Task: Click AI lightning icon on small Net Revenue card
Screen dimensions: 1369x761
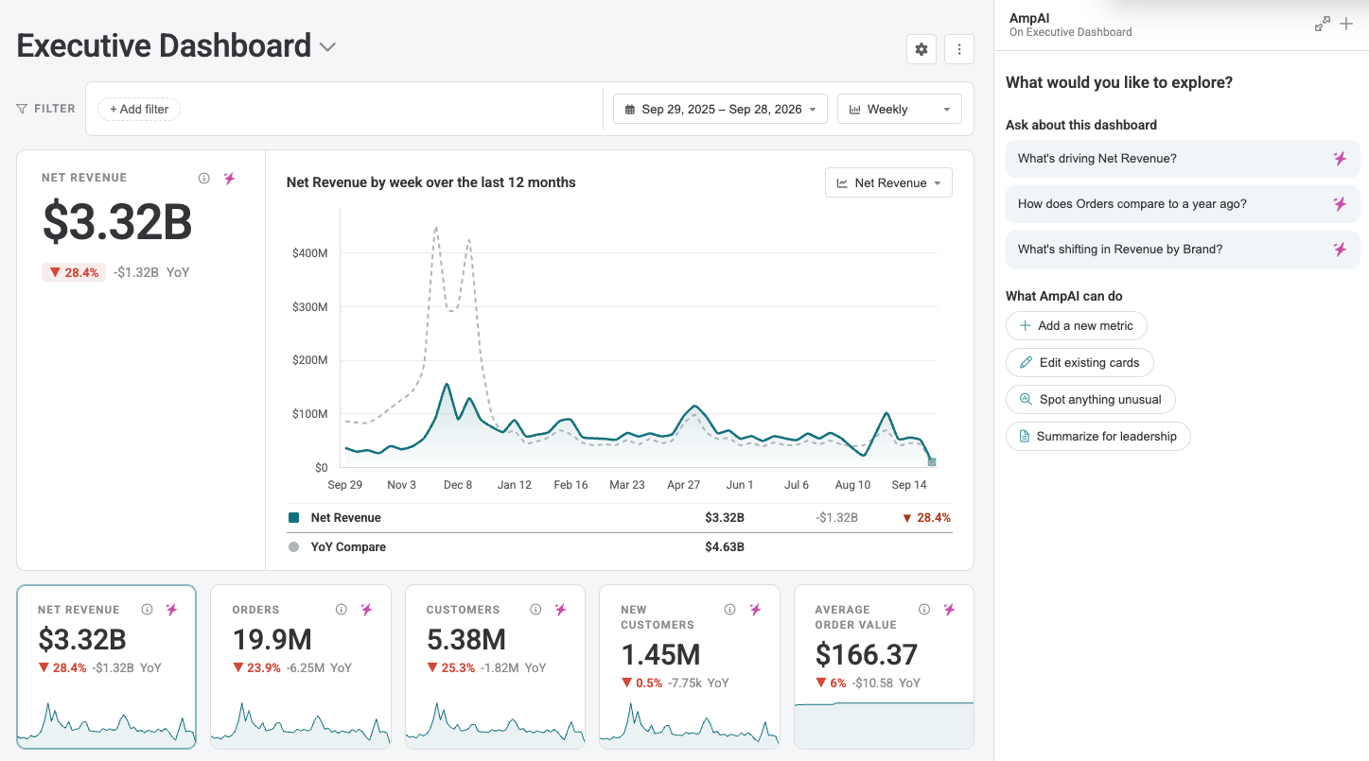Action: [171, 610]
